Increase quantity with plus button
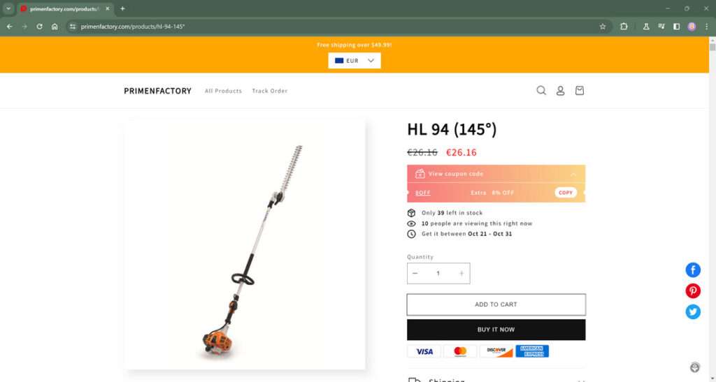 (x=461, y=273)
